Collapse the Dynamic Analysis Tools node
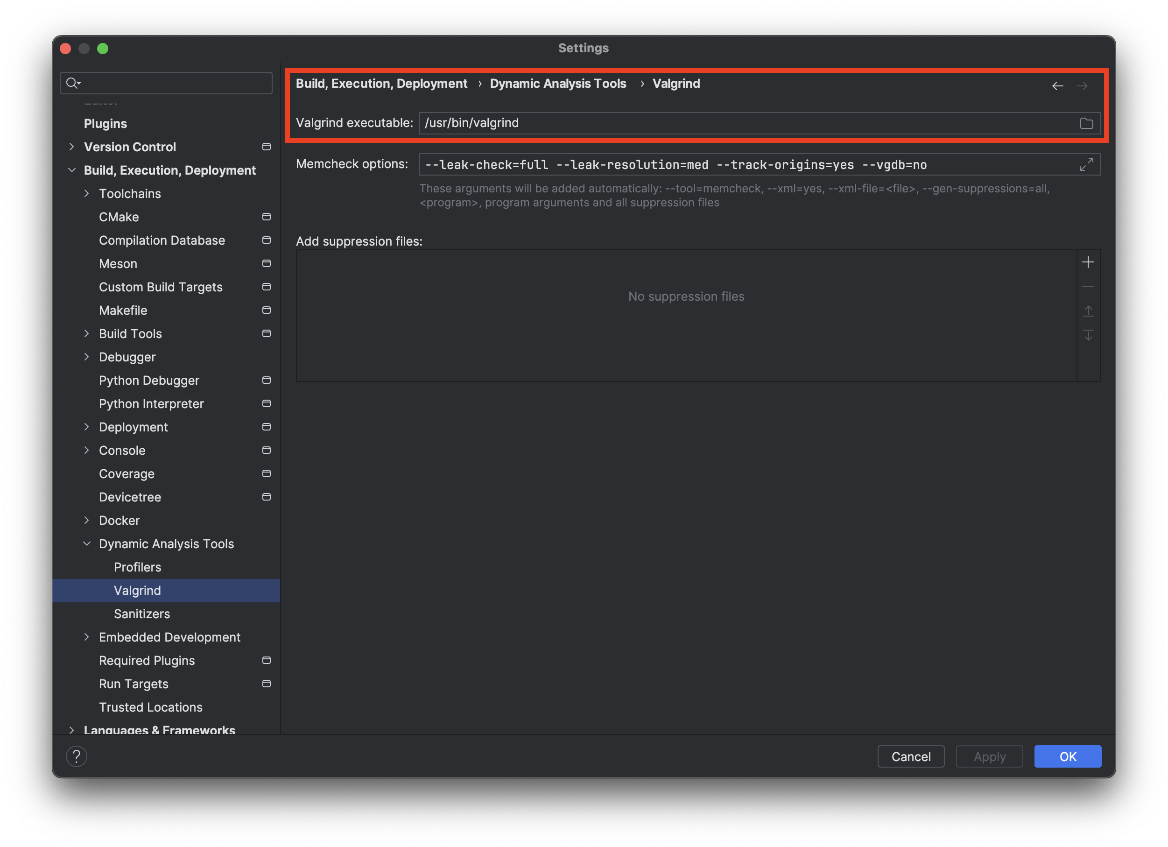This screenshot has width=1168, height=847. pos(86,543)
